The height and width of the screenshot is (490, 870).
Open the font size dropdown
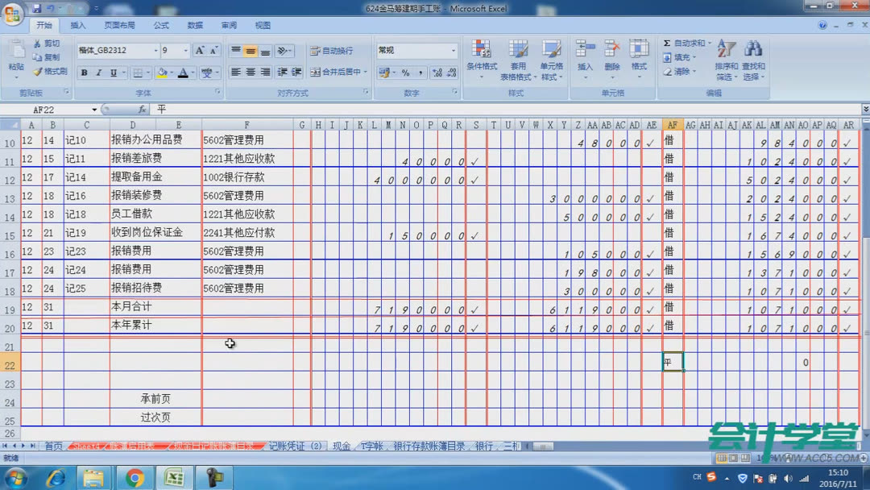tap(188, 50)
